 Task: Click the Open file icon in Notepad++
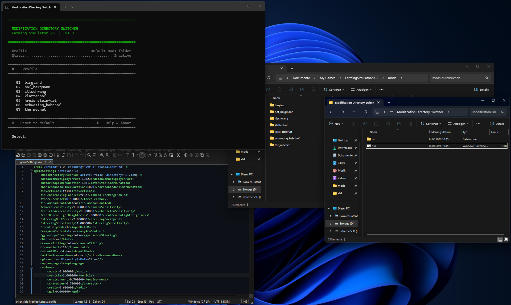(23, 155)
